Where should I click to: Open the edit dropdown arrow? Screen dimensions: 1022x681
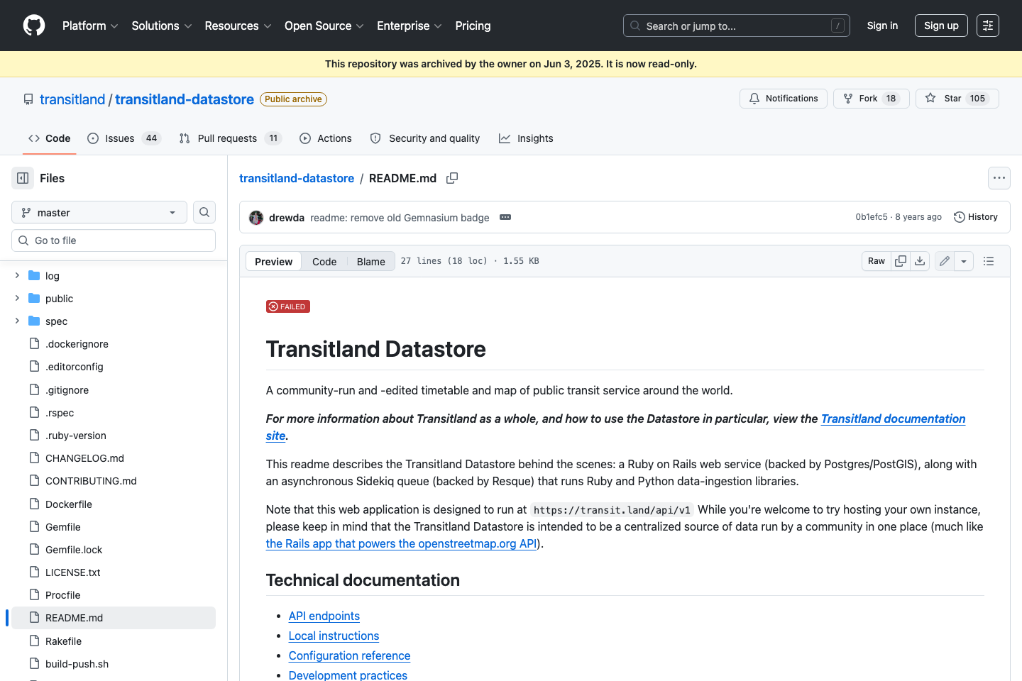point(964,261)
